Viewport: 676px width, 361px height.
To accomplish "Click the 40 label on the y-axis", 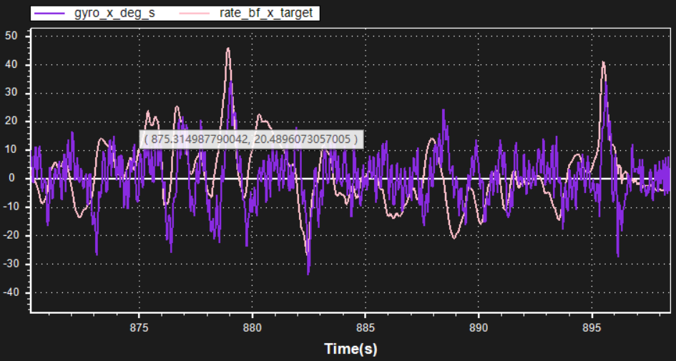I will pyautogui.click(x=11, y=64).
